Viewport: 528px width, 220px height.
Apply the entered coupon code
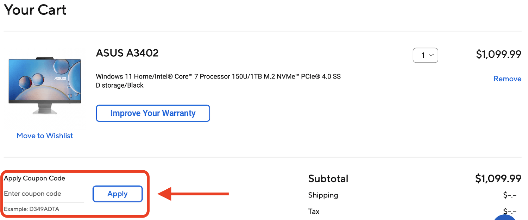coord(117,194)
